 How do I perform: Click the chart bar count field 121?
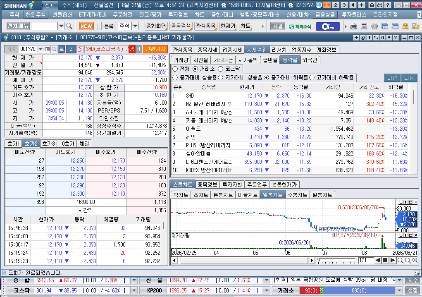click(365, 260)
